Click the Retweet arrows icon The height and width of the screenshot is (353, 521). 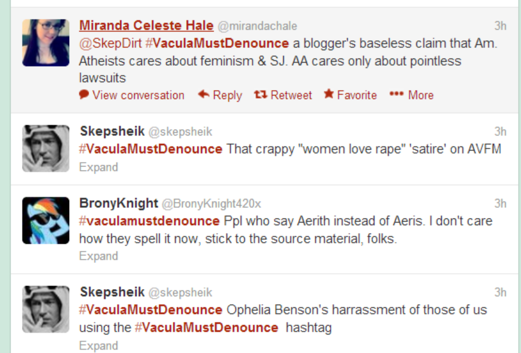click(260, 95)
